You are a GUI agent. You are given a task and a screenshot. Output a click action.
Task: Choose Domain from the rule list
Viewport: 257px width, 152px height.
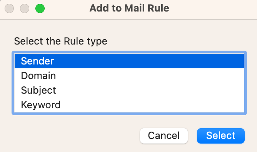click(129, 76)
